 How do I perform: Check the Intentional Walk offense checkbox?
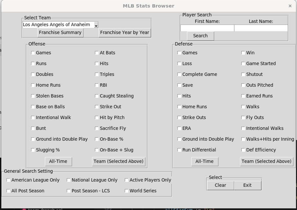point(33,117)
